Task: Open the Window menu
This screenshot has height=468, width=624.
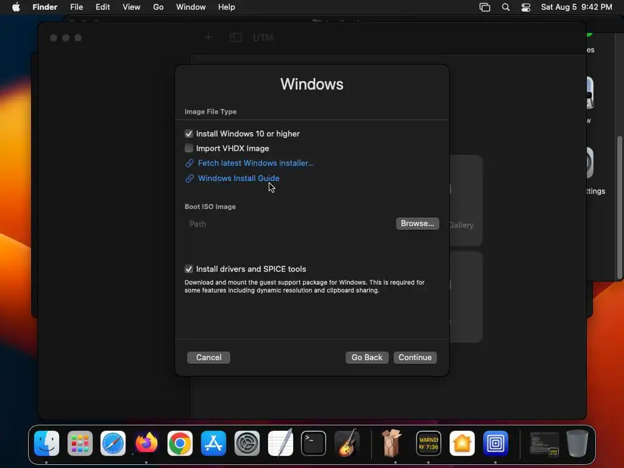Action: (x=191, y=7)
